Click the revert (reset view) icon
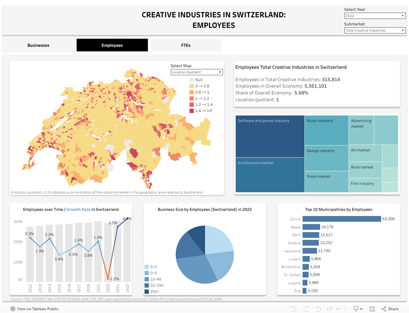Image resolution: width=409 pixels, height=313 pixels. click(318, 309)
